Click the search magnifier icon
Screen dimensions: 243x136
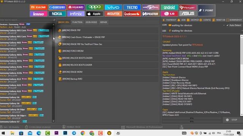coord(54,20)
